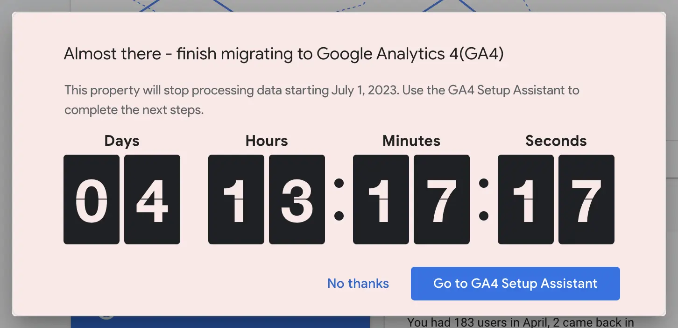Viewport: 678px width, 328px height.
Task: Select the "1" flip card under Hours
Action: 236,200
